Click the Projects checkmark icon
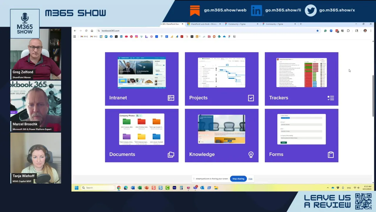This screenshot has width=376, height=212. pyautogui.click(x=251, y=98)
